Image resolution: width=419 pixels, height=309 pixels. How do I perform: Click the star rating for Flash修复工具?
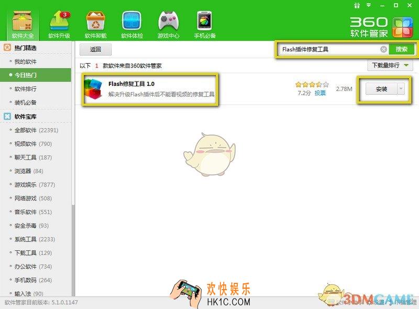pyautogui.click(x=312, y=85)
